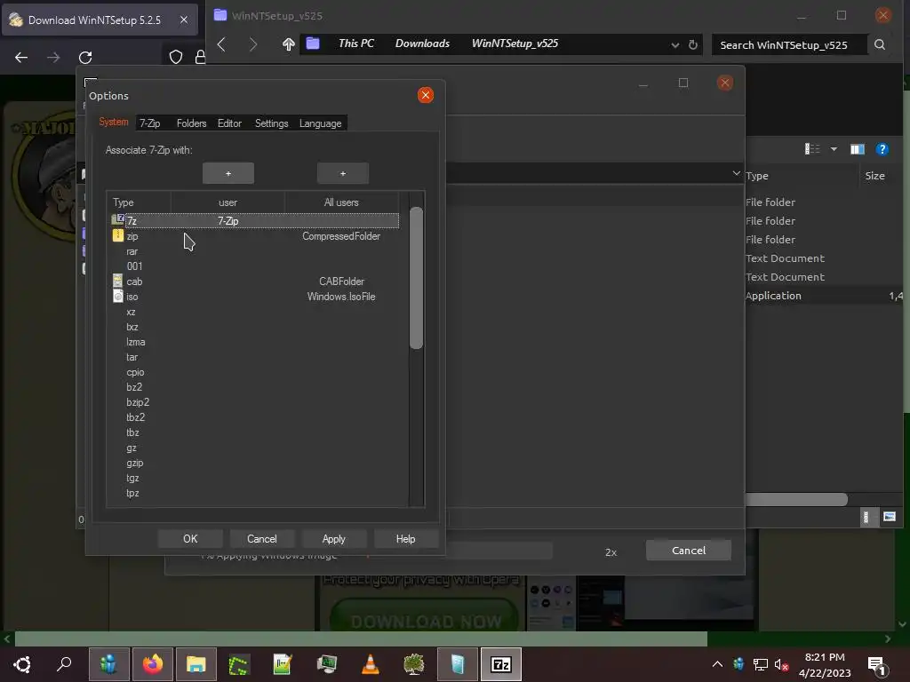This screenshot has width=910, height=682.
Task: Open File Explorer from the taskbar
Action: pyautogui.click(x=196, y=664)
